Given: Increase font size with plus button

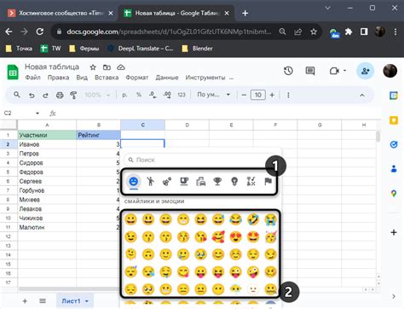Looking at the screenshot, I should pyautogui.click(x=272, y=95).
